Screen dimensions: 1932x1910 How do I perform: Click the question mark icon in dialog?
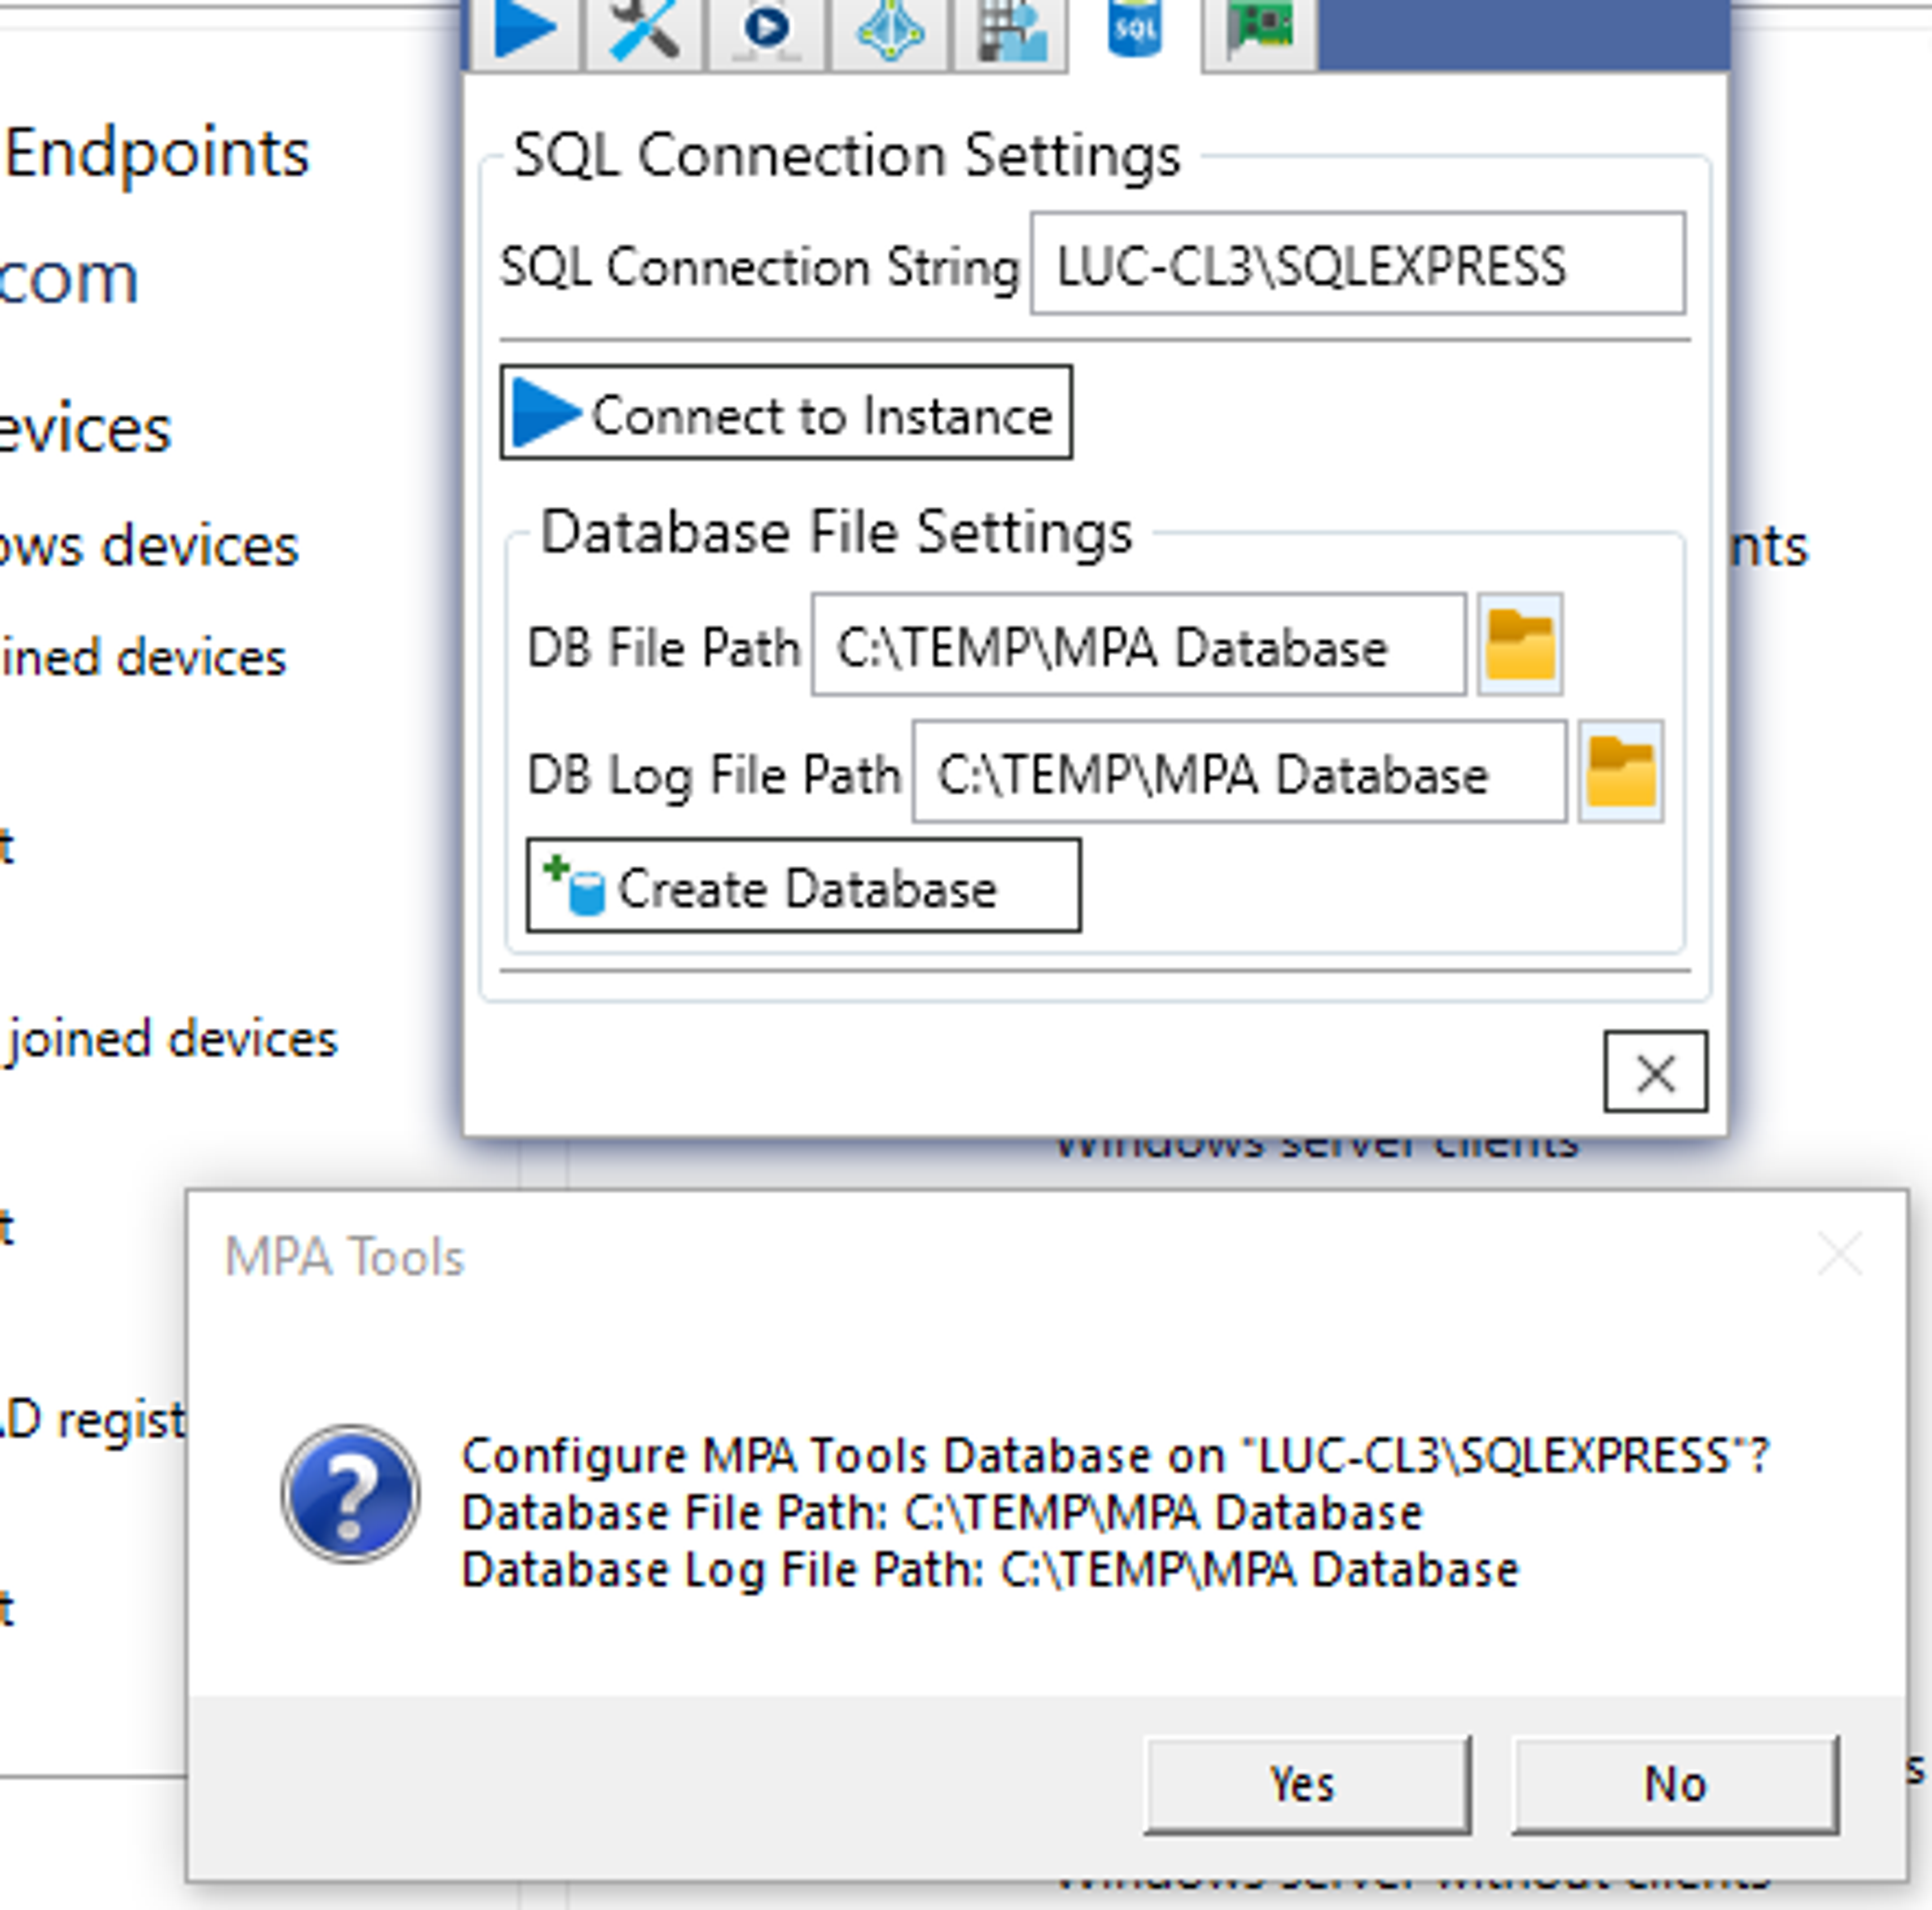(x=350, y=1494)
